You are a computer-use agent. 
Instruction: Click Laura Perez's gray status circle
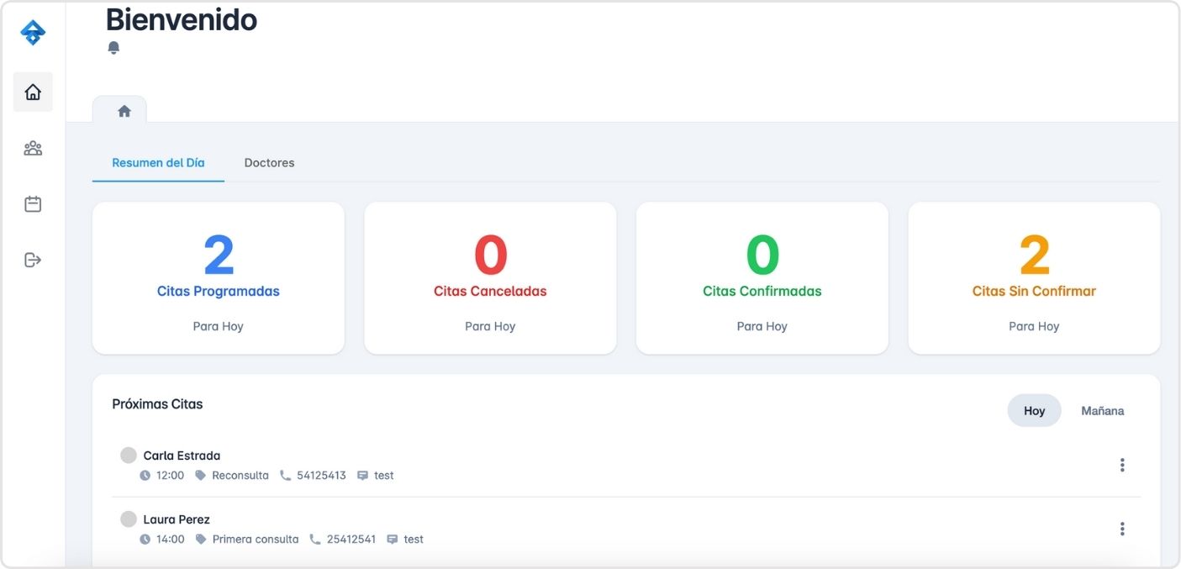129,519
